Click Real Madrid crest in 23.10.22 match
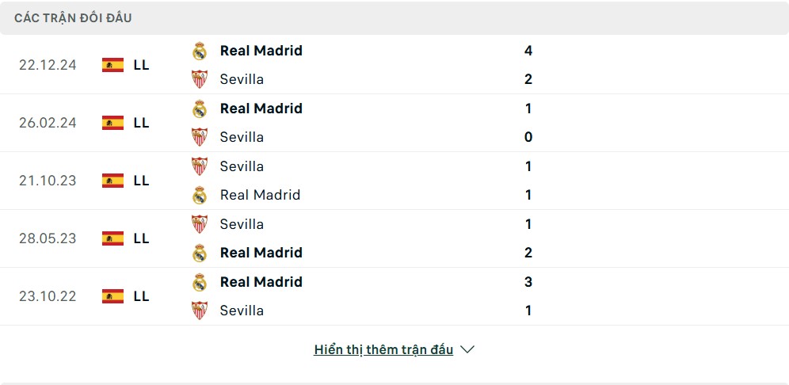The width and height of the screenshot is (789, 385). click(x=200, y=282)
